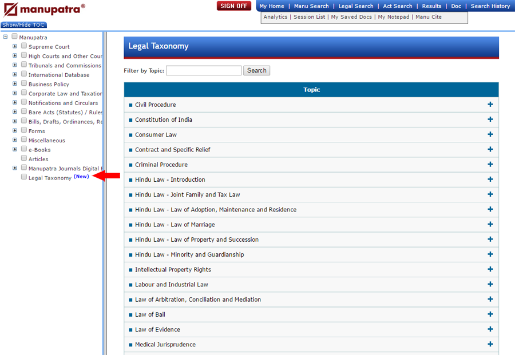Expand Labour and Industrial Law plus icon
This screenshot has width=515, height=355.
click(490, 284)
